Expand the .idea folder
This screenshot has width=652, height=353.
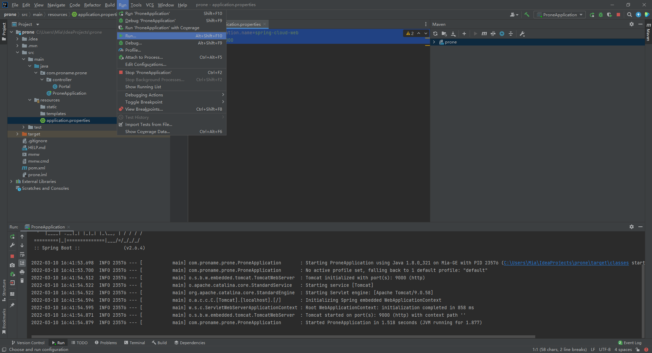(17, 39)
